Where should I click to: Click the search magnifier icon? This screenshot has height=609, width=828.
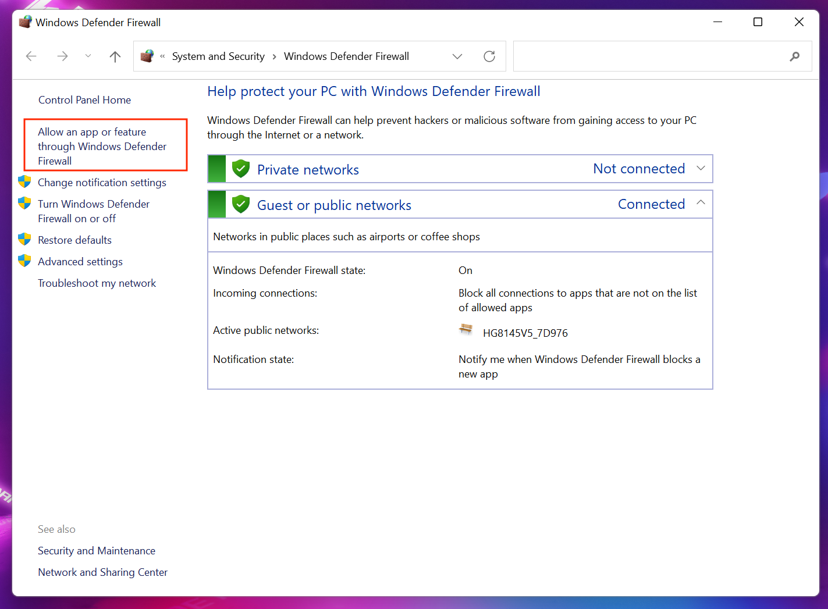pos(794,56)
